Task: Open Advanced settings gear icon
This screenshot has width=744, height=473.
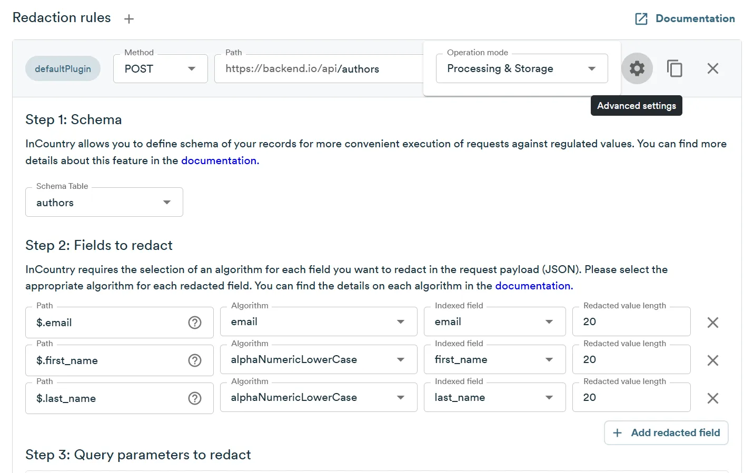Action: point(637,68)
